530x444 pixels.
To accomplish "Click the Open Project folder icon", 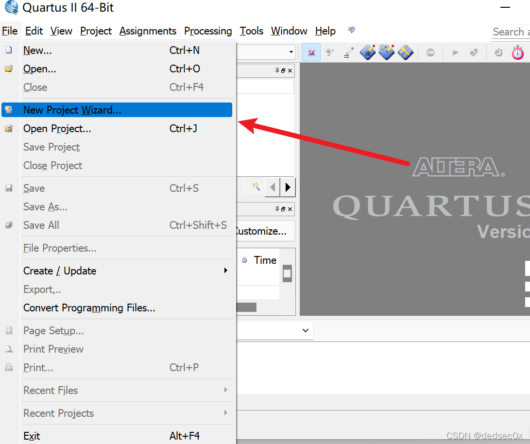I will point(9,128).
